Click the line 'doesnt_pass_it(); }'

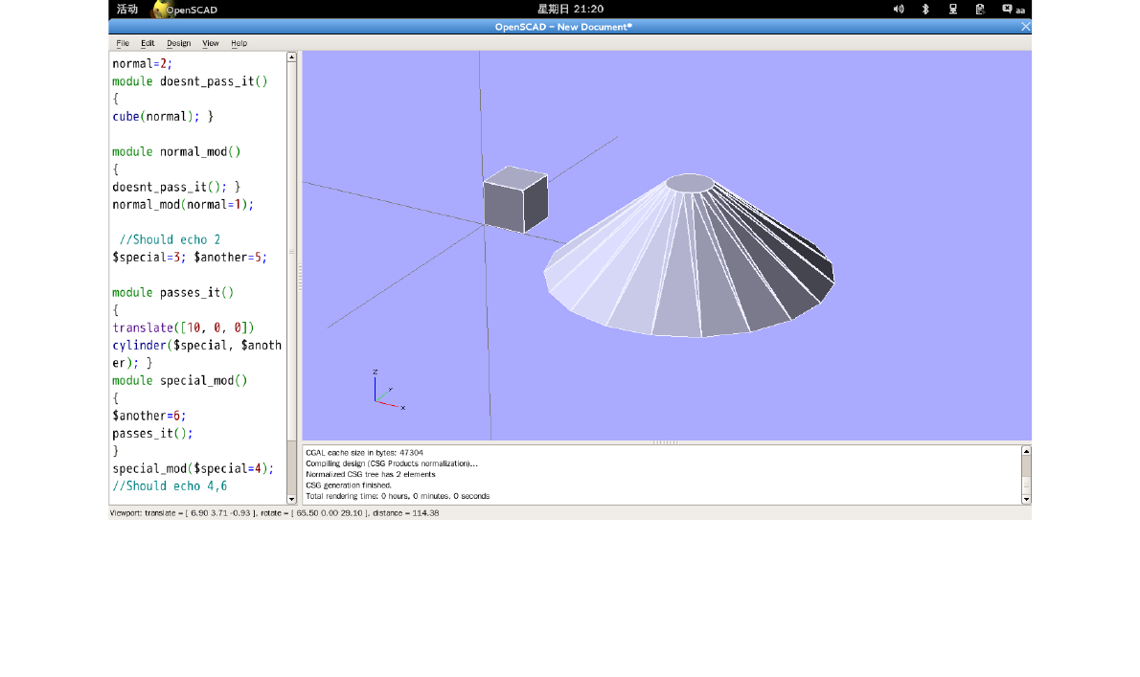click(x=176, y=187)
